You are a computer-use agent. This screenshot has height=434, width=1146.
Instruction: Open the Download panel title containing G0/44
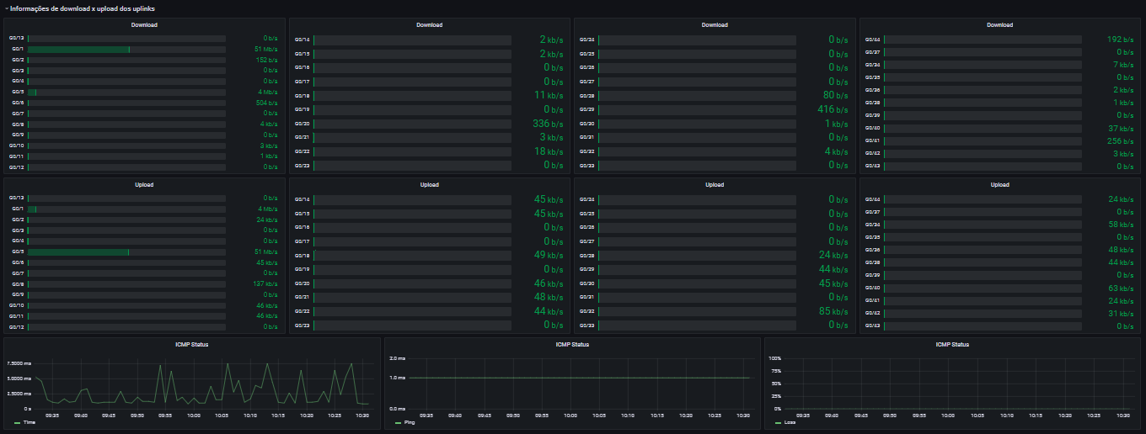click(x=999, y=25)
